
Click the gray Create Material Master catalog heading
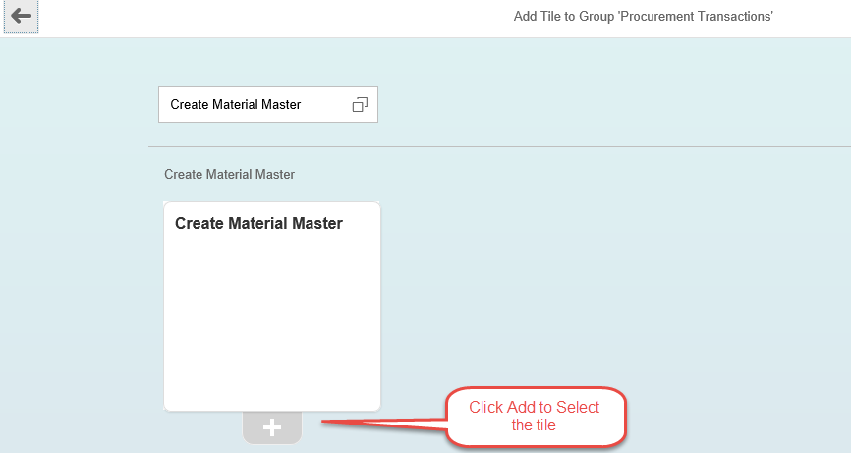(230, 174)
